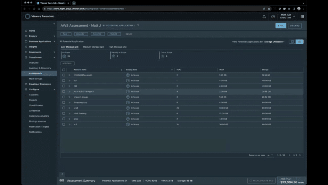Filter the Resource Name column
This screenshot has width=328, height=185.
(x=121, y=70)
